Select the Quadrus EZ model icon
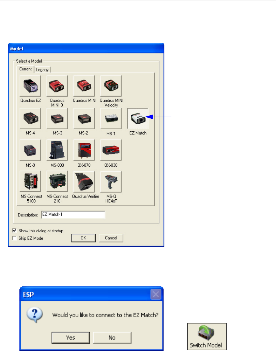 pyautogui.click(x=30, y=86)
